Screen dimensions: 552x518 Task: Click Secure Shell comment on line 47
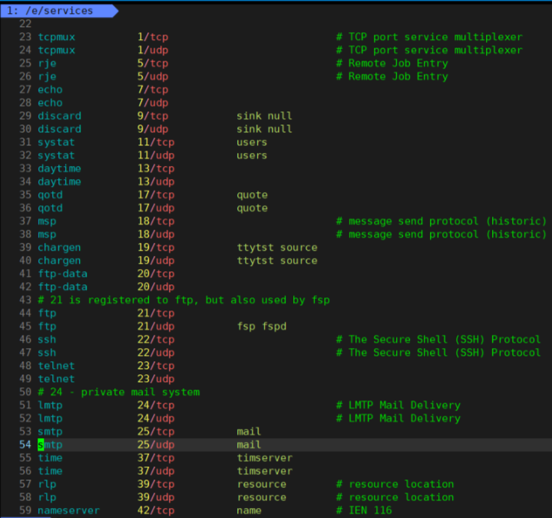tap(438, 353)
